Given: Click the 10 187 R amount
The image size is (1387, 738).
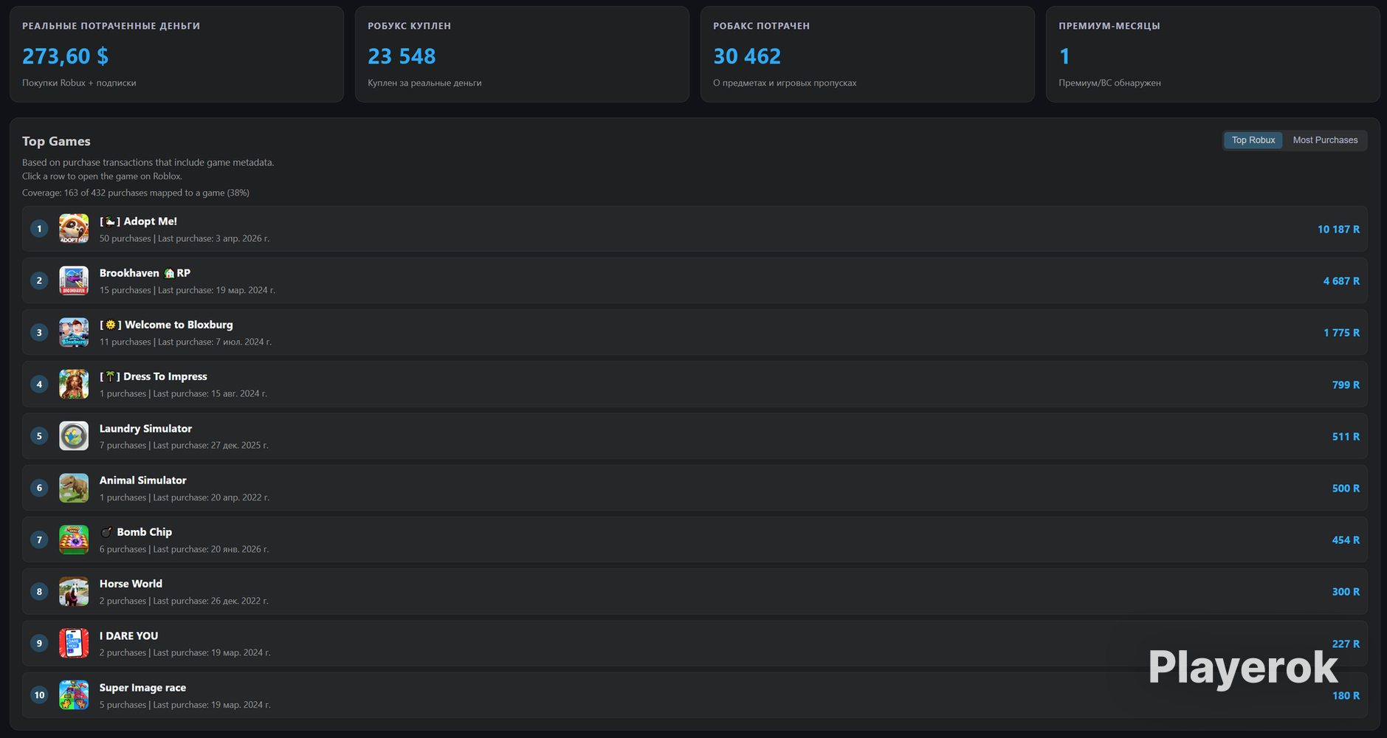Looking at the screenshot, I should (x=1338, y=230).
